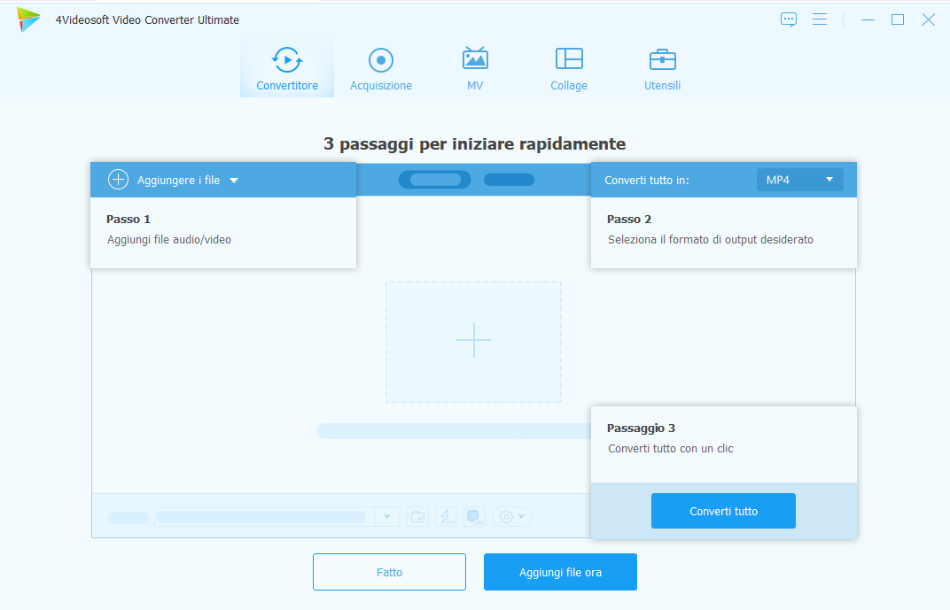Dismiss the guide with Fatto button
The width and height of the screenshot is (950, 610).
389,572
